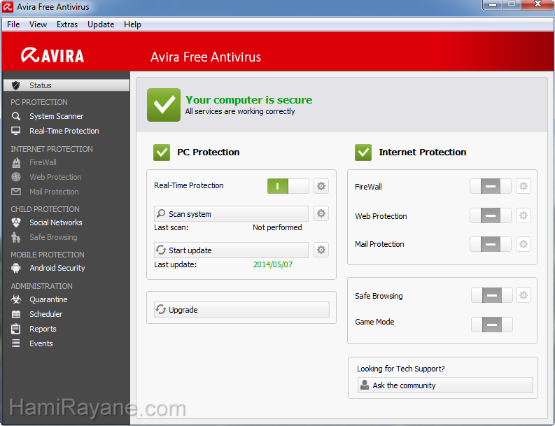This screenshot has height=426, width=555.
Task: Open Web Protection settings gear
Action: coord(524,215)
